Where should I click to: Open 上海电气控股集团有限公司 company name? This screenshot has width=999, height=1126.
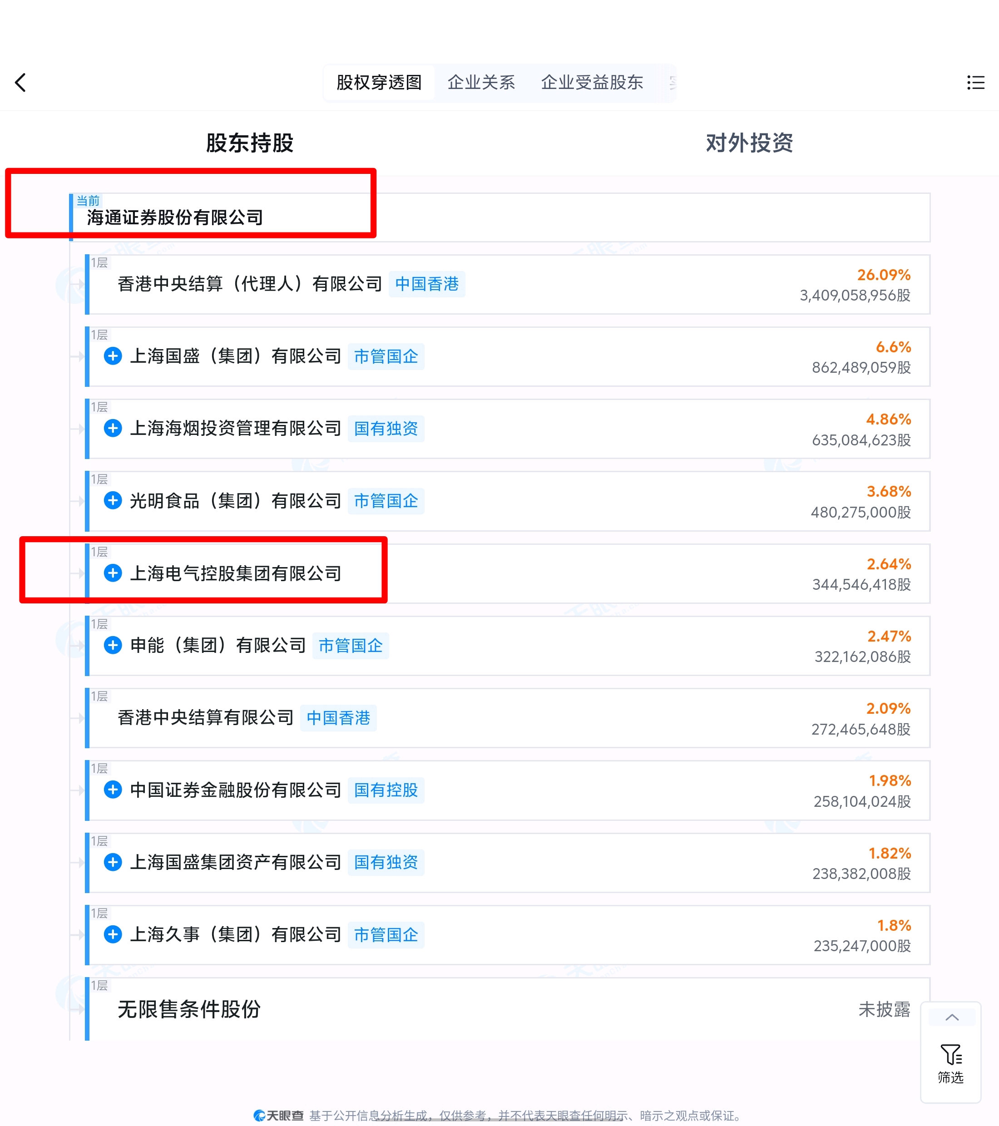pyautogui.click(x=236, y=573)
